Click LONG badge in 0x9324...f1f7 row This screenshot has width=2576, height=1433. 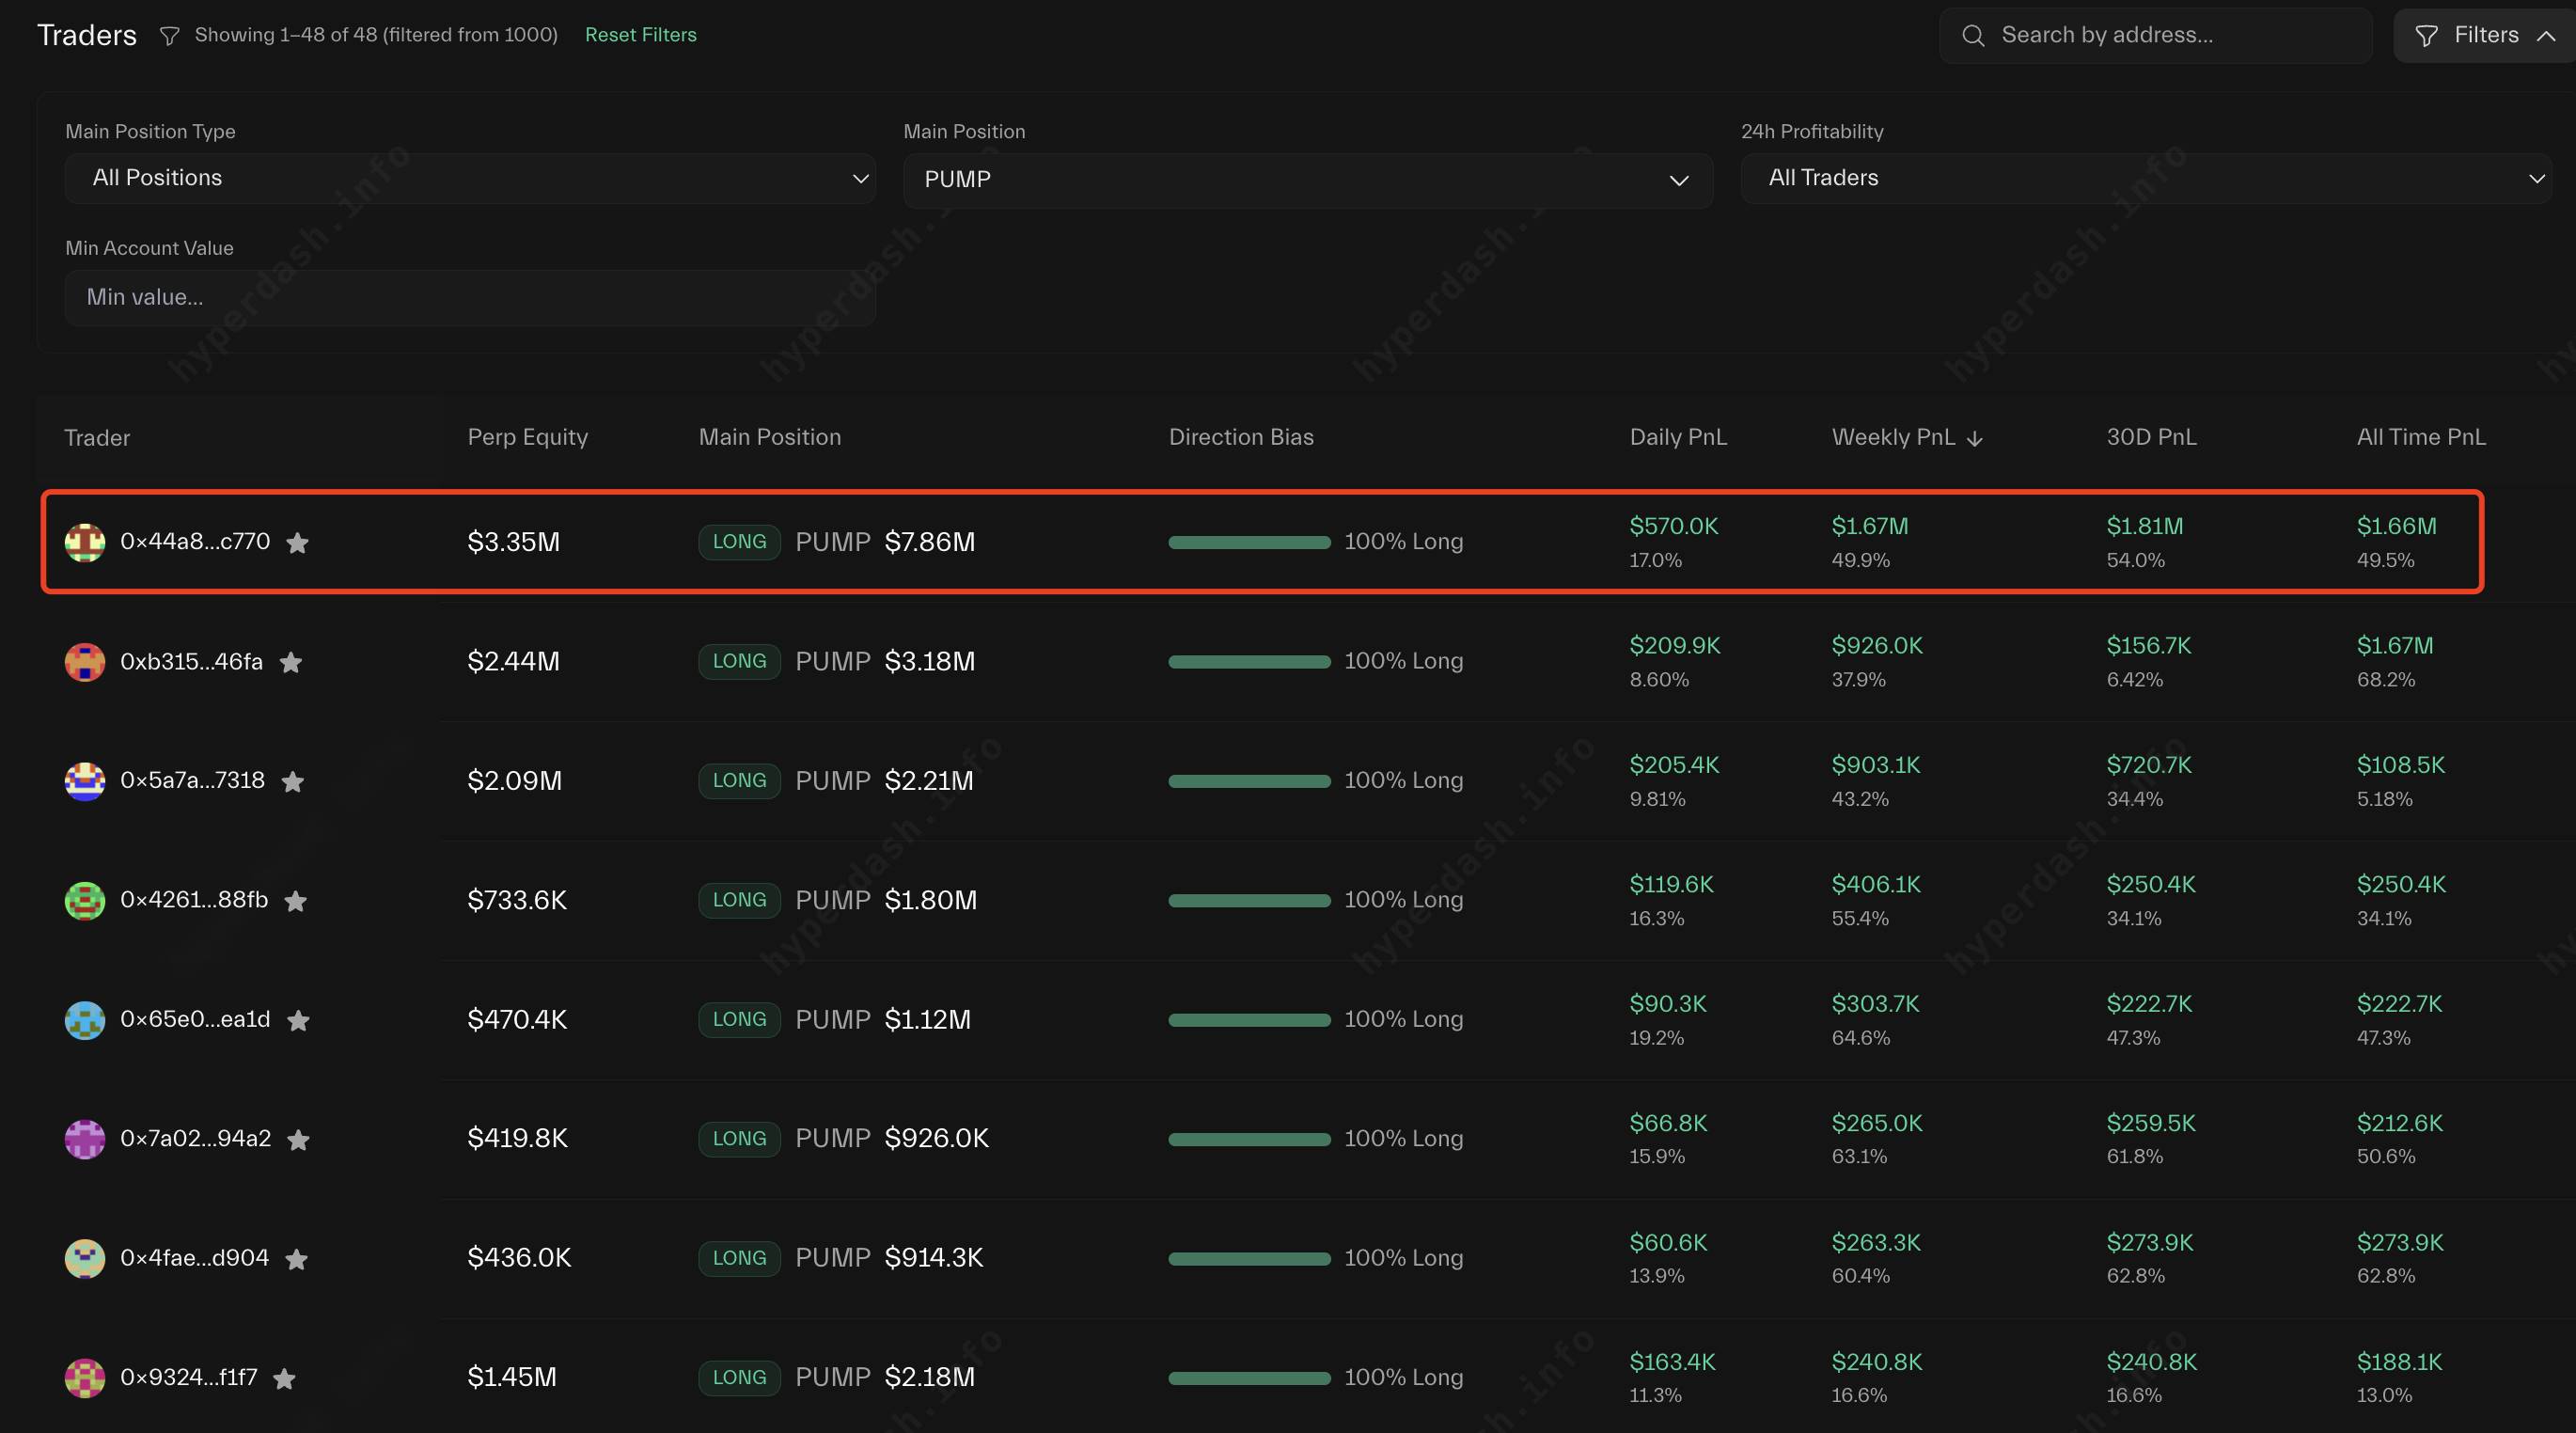[x=739, y=1378]
